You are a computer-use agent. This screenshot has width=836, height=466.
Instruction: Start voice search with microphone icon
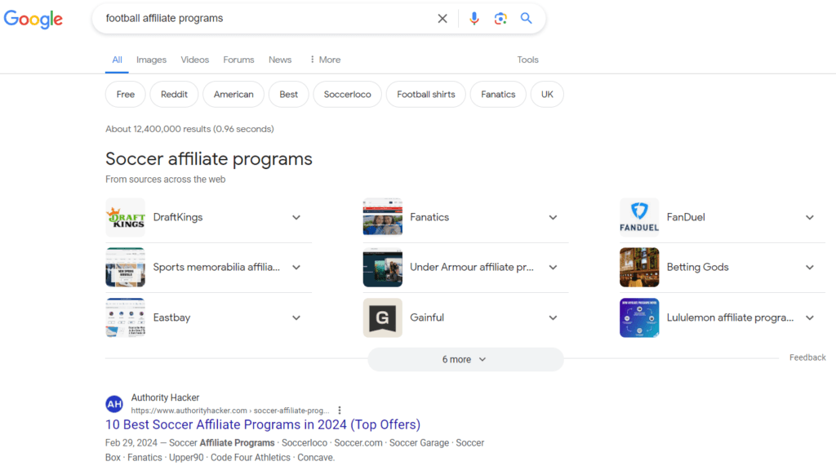coord(474,19)
